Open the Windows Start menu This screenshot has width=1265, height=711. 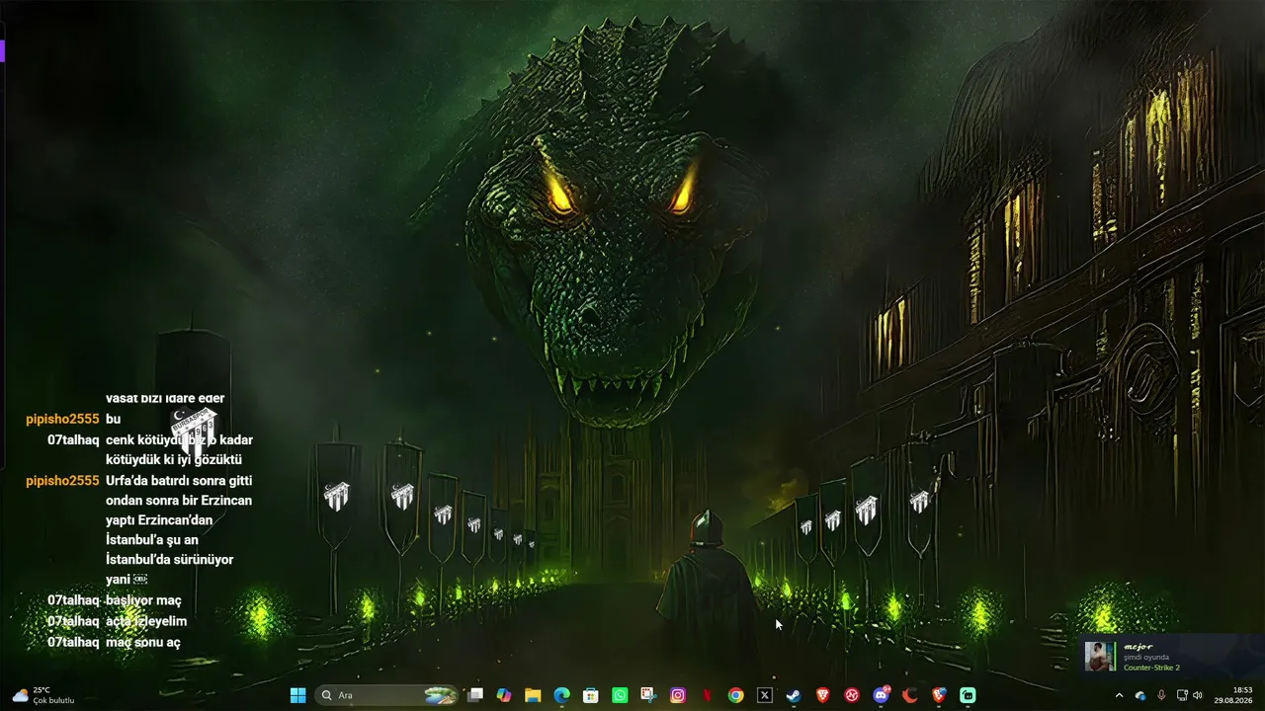[x=297, y=695]
